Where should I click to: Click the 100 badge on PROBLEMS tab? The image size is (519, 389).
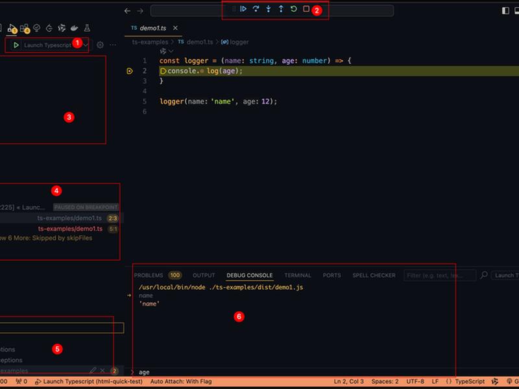(175, 275)
